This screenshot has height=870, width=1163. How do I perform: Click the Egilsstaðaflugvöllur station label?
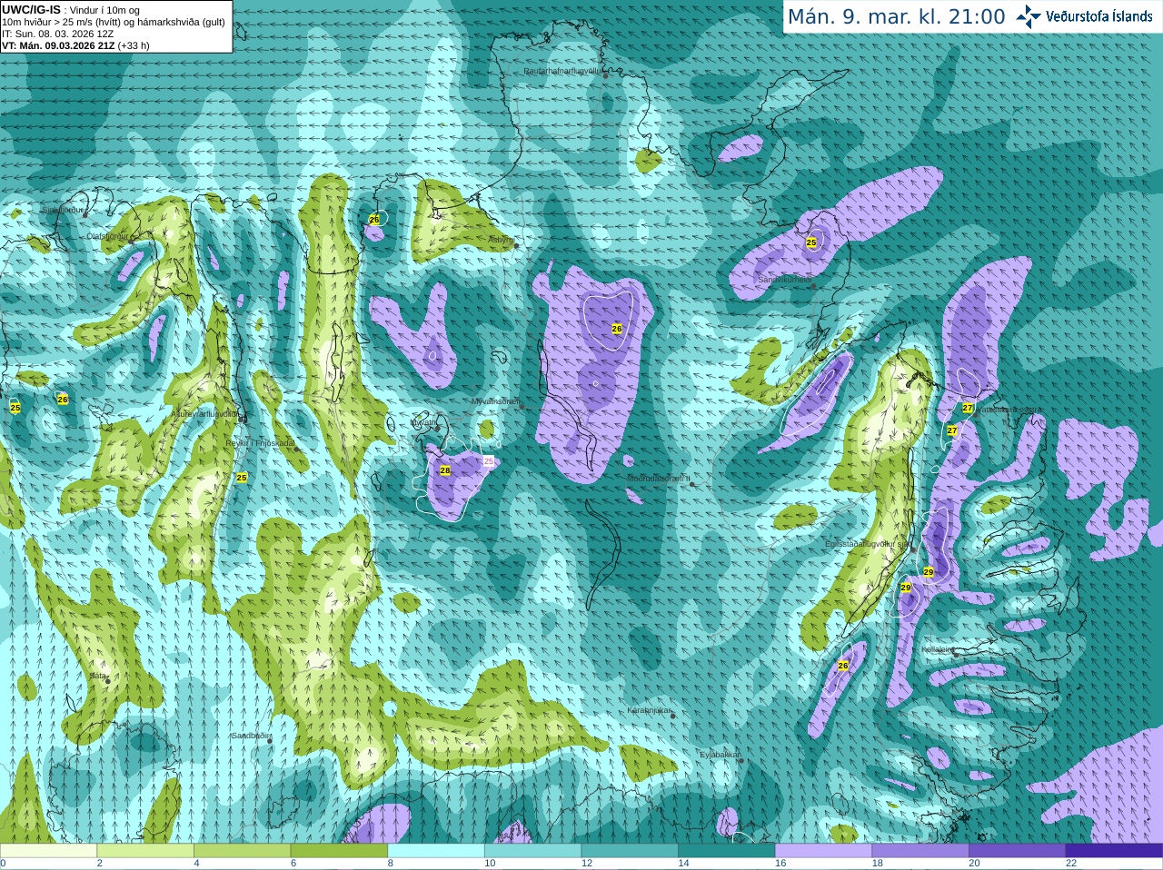(867, 544)
